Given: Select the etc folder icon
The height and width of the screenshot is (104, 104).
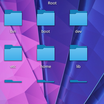Looking at the screenshot, I should [x=13, y=53].
